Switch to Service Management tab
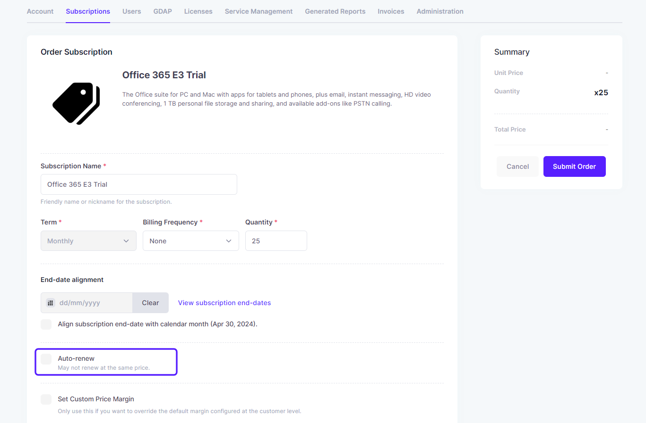The width and height of the screenshot is (646, 423). [x=259, y=11]
